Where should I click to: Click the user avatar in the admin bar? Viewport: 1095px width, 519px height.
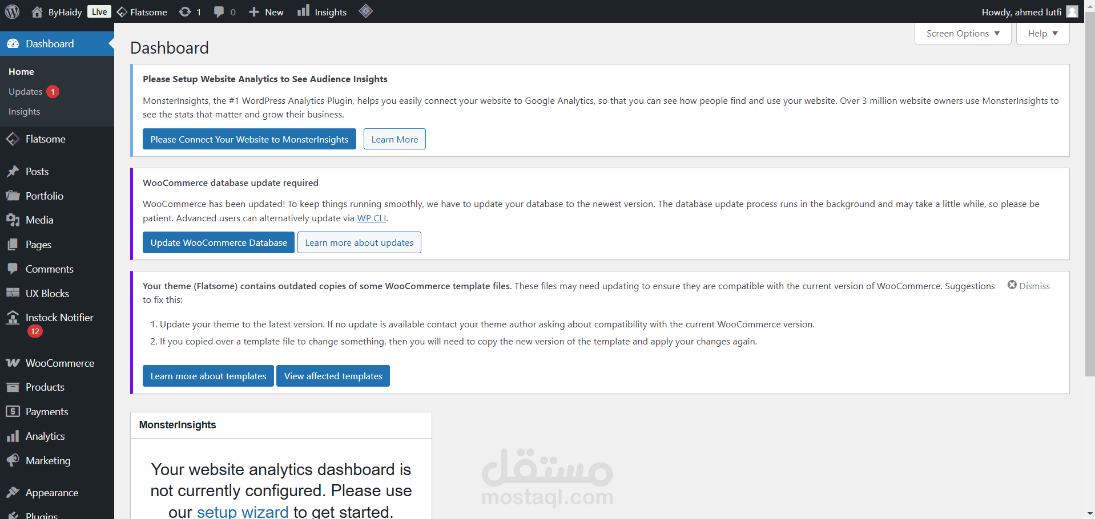tap(1072, 11)
